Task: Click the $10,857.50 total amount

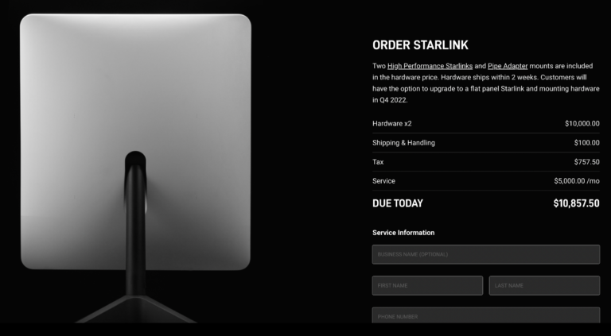Action: [576, 203]
